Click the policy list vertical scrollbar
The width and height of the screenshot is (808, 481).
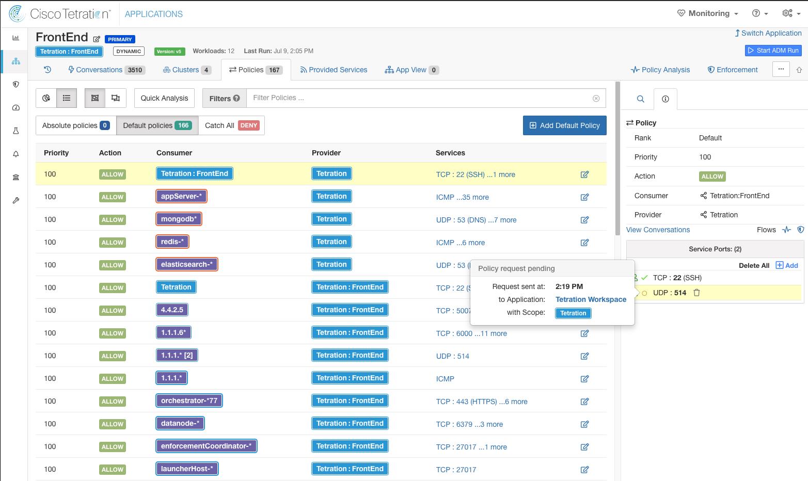617,158
